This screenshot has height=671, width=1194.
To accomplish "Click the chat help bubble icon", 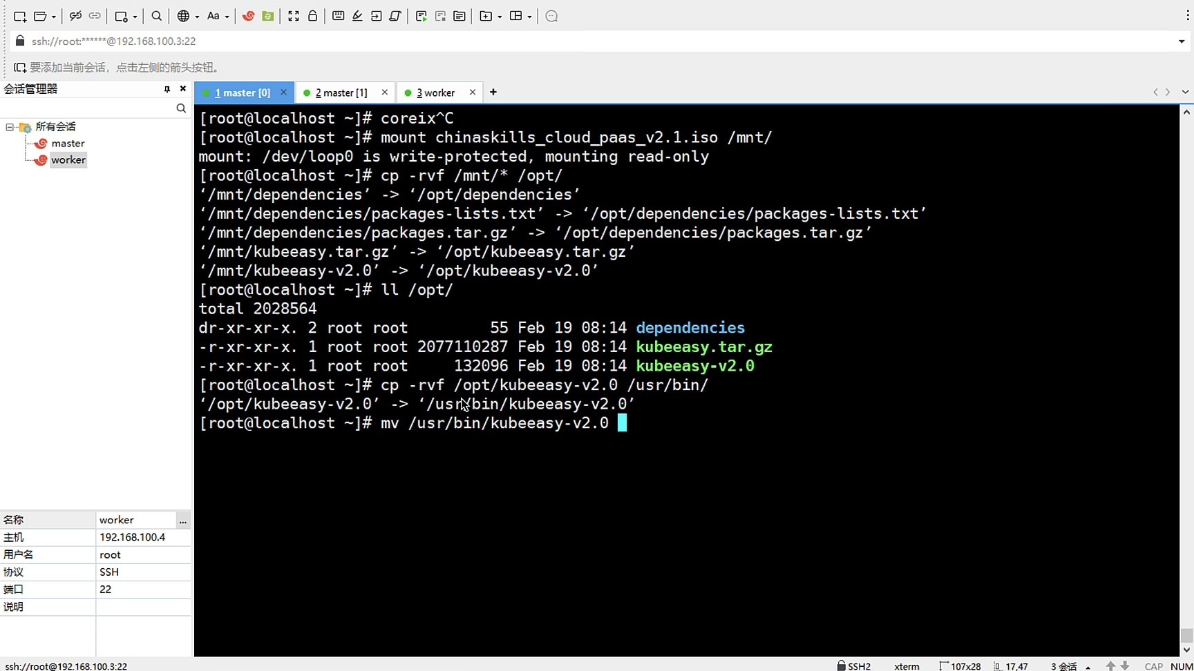I will [551, 16].
